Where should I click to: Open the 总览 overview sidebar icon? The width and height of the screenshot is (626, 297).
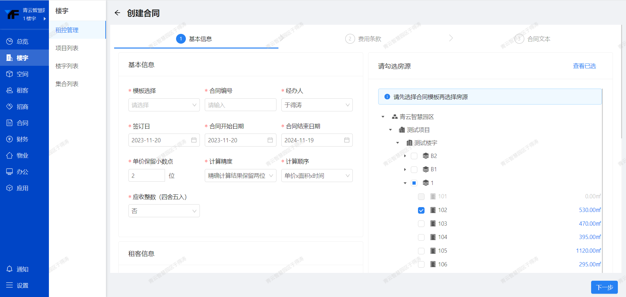click(9, 41)
